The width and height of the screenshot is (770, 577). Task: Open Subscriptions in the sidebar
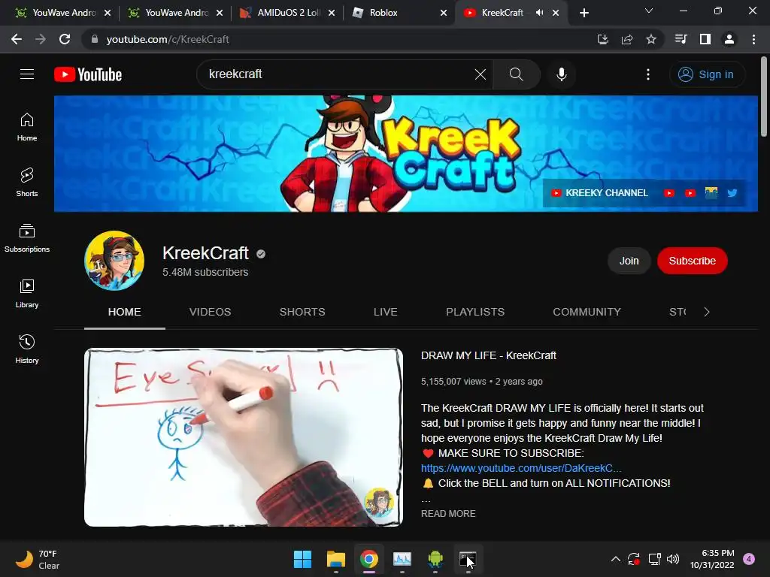coord(27,238)
